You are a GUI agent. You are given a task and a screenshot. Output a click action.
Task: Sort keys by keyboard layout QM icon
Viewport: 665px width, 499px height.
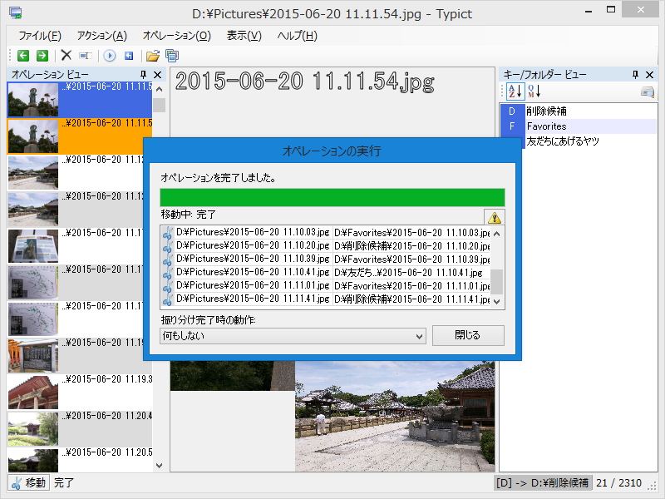pyautogui.click(x=534, y=91)
